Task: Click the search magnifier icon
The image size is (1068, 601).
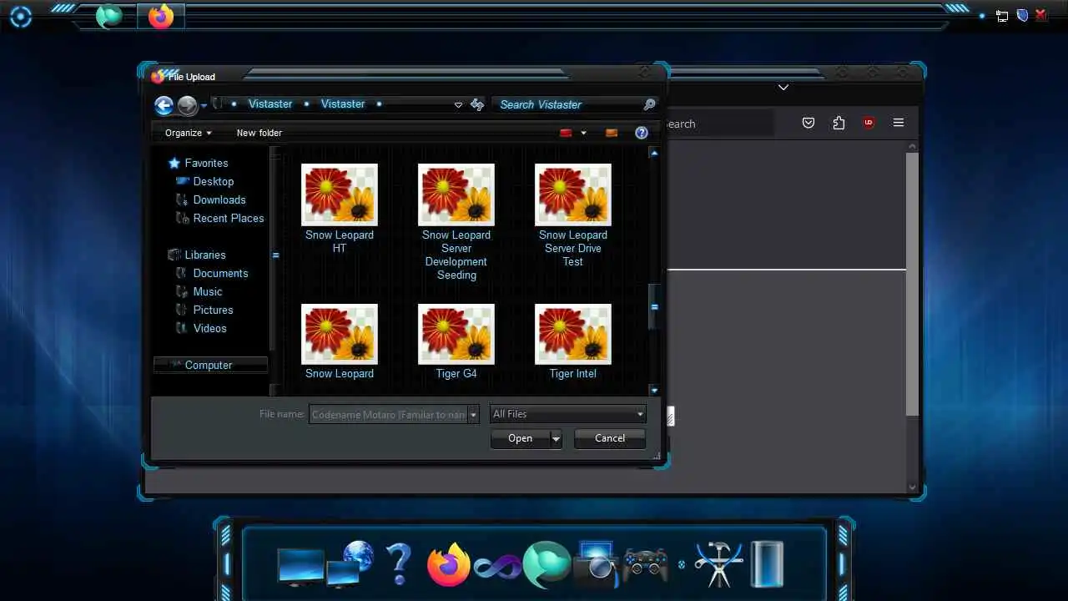Action: coord(649,104)
